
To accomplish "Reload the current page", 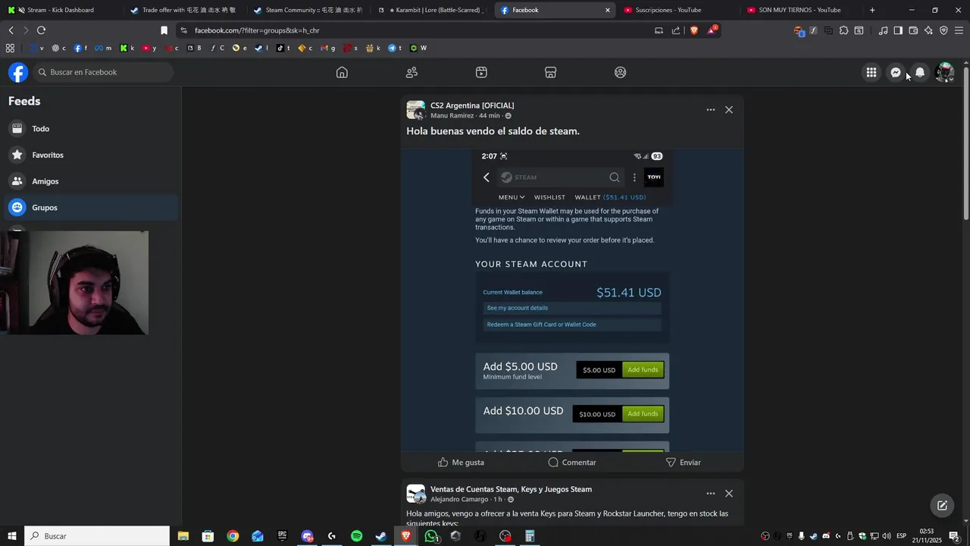I will (x=41, y=30).
